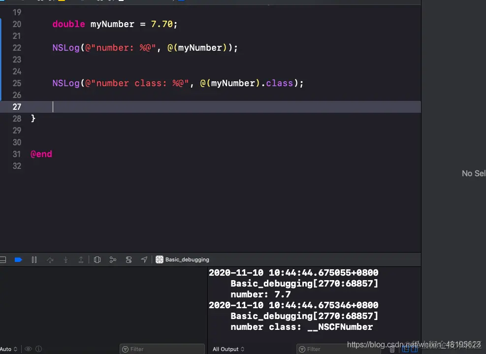The image size is (486, 354).
Task: Click line number 20 gutter
Action: [x=17, y=24]
